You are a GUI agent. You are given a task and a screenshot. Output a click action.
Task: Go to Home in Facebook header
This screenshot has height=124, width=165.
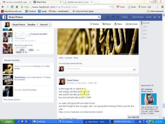point(125,17)
